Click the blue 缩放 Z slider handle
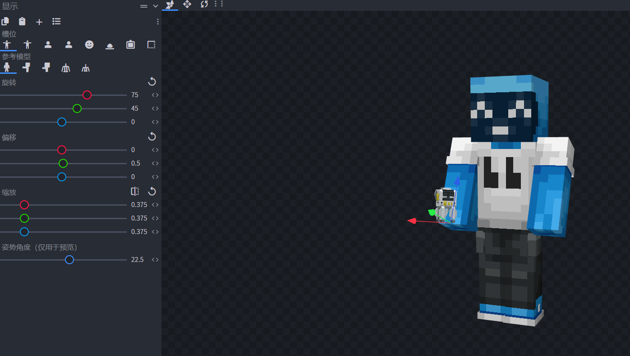The height and width of the screenshot is (356, 630). (x=24, y=232)
